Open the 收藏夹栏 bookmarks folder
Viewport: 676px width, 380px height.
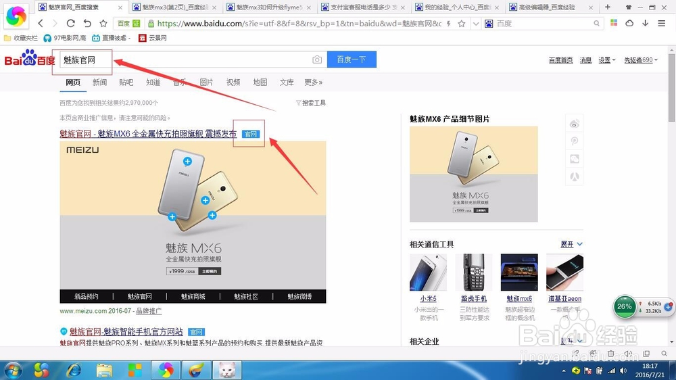21,38
